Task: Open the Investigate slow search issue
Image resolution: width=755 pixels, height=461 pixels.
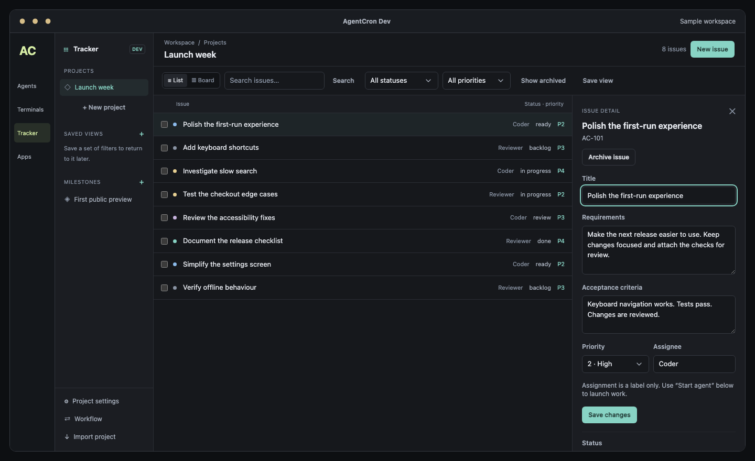Action: click(363, 171)
